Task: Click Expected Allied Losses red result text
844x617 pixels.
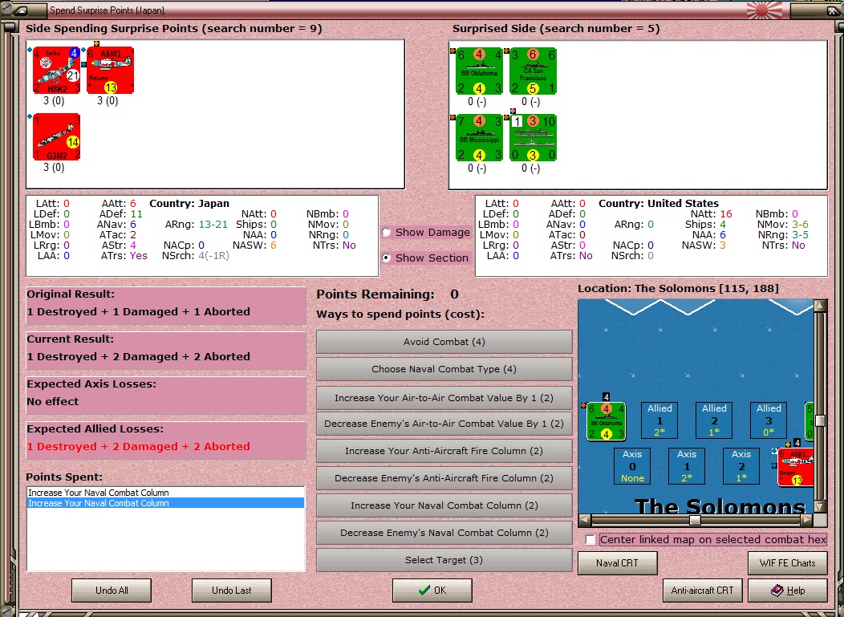Action: click(138, 447)
